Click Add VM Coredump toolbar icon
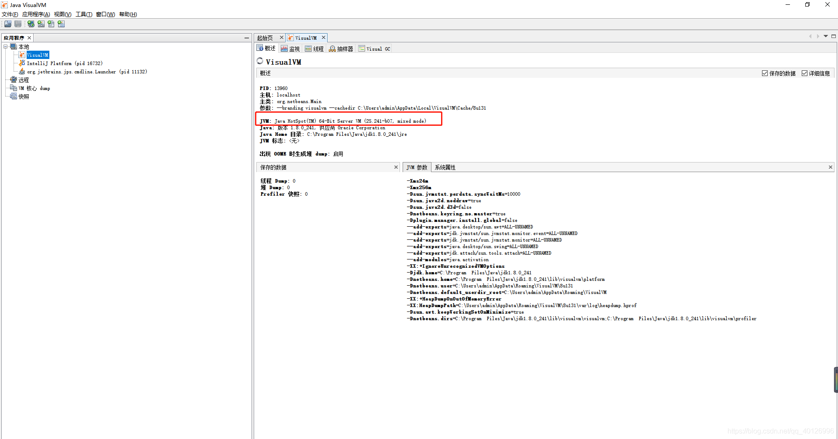838x439 pixels. (x=51, y=24)
